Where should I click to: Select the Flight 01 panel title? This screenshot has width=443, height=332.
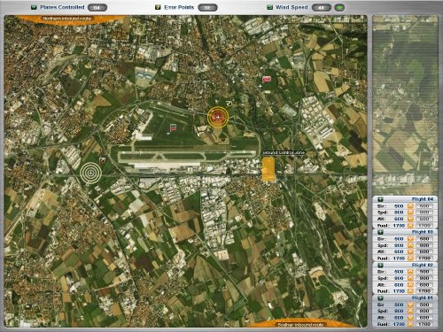pos(423,298)
